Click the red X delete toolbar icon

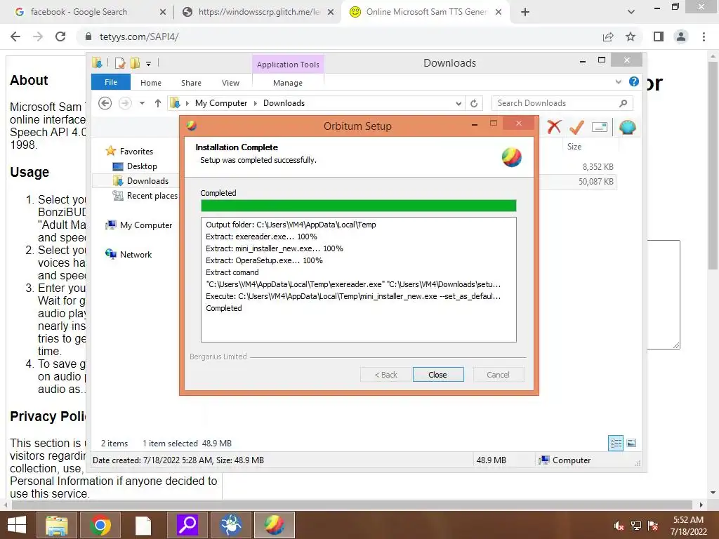[554, 127]
